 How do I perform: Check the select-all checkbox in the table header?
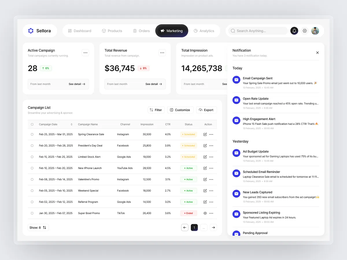32,124
